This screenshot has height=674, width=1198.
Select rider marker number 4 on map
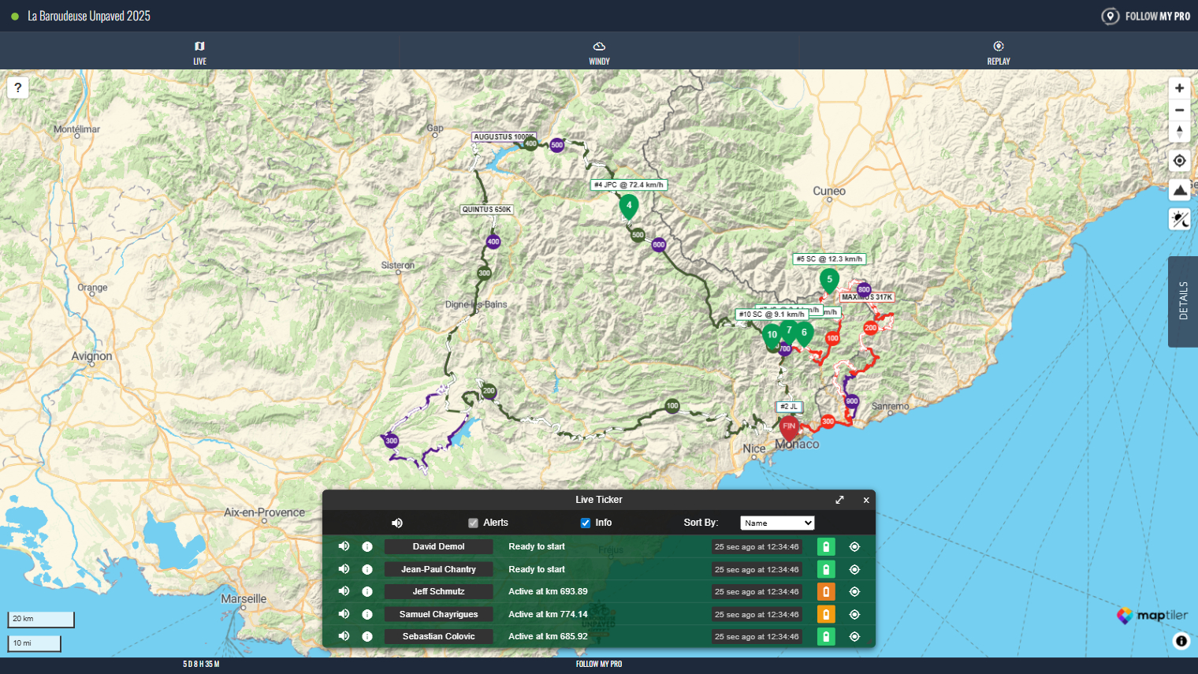pos(628,206)
